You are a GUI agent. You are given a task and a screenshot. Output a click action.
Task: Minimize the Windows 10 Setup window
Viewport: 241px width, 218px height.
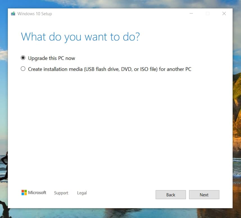(191, 14)
